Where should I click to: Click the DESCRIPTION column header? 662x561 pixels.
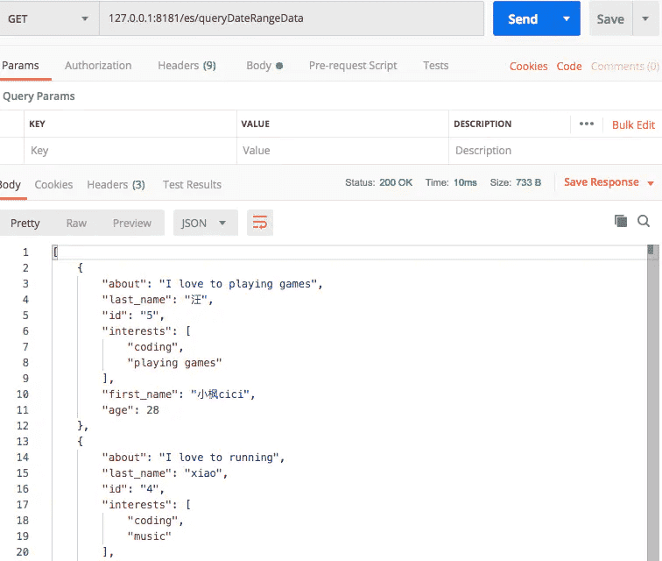(x=482, y=124)
